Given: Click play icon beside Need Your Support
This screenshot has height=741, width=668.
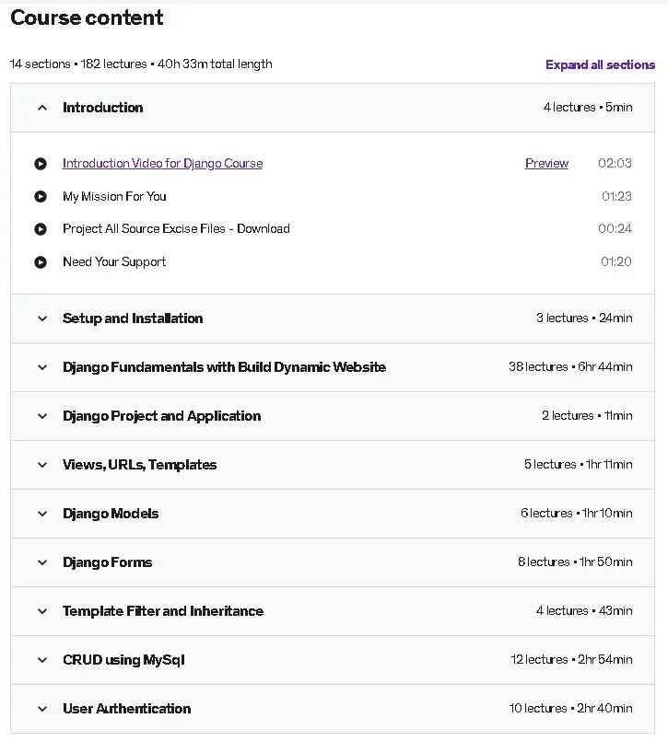Looking at the screenshot, I should pos(41,261).
